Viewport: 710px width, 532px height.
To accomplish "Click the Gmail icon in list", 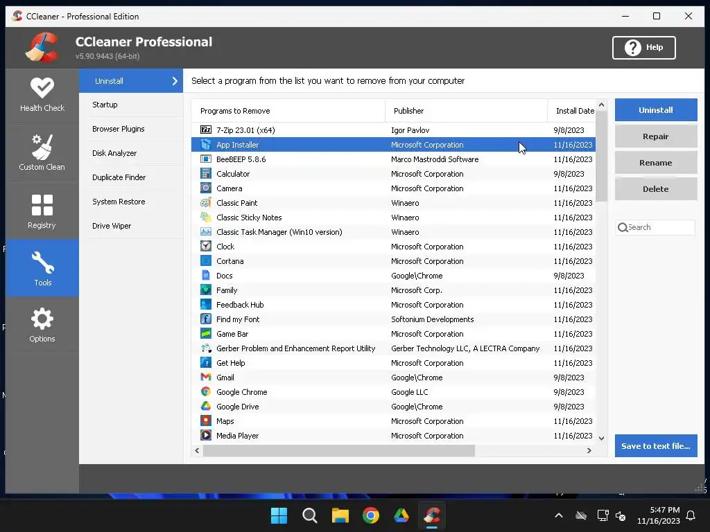I will tap(205, 378).
